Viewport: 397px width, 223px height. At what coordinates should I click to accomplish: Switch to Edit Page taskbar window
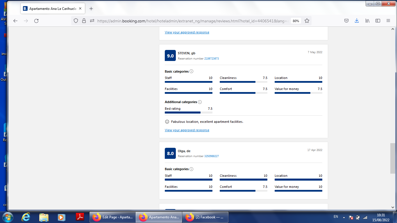pos(112,217)
